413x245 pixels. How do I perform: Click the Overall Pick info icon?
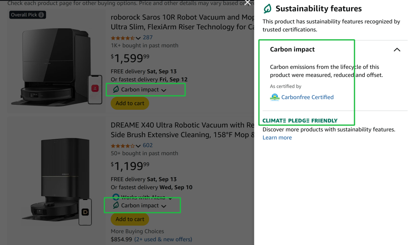[41, 15]
